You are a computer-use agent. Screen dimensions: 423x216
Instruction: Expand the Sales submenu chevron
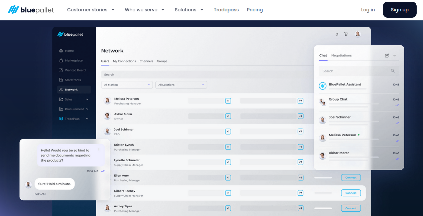point(87,99)
